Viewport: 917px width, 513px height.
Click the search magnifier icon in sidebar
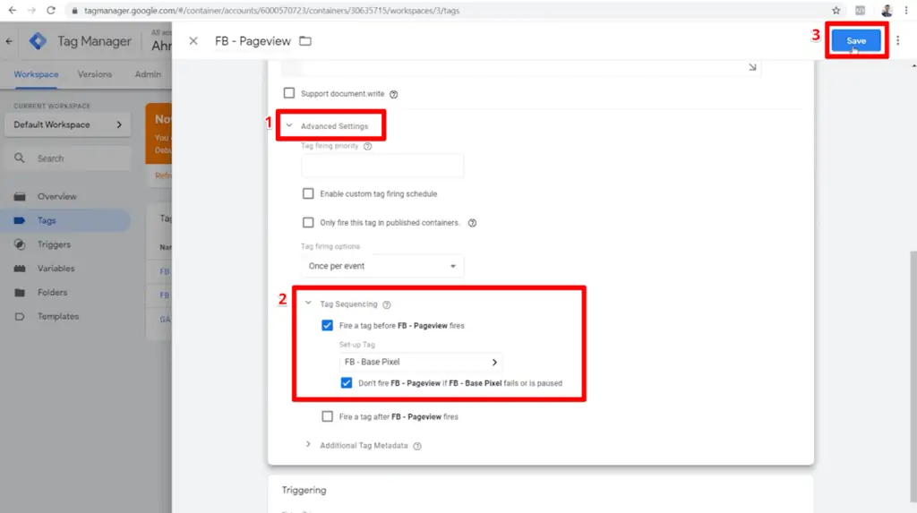point(20,158)
